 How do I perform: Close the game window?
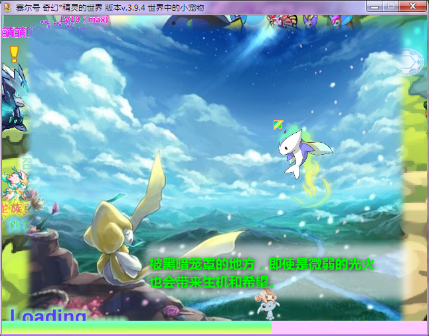[x=412, y=7]
